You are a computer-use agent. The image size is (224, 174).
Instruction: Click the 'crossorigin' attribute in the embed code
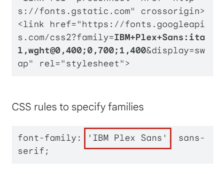[x=170, y=12]
